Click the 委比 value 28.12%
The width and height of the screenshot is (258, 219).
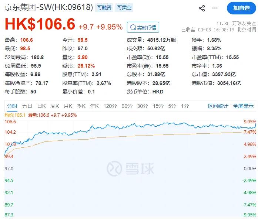point(86,66)
